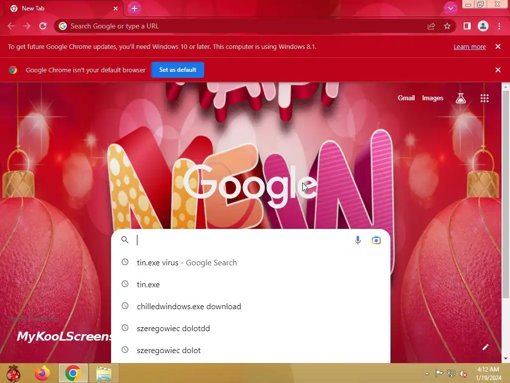The height and width of the screenshot is (383, 510).
Task: Click magnifier icon in search box
Action: [x=125, y=240]
